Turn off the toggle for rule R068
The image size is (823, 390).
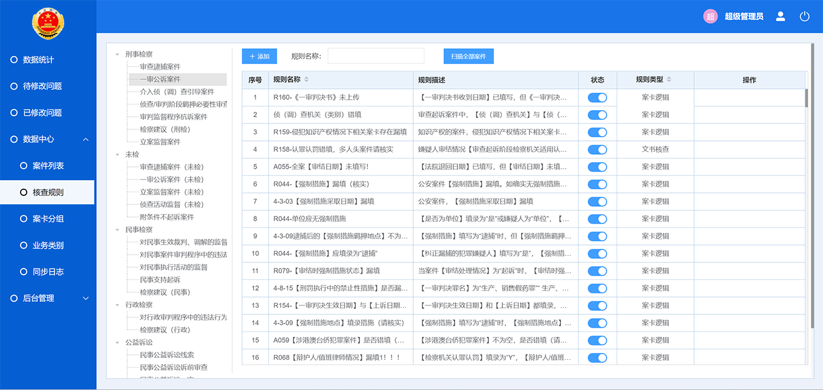pyautogui.click(x=598, y=357)
